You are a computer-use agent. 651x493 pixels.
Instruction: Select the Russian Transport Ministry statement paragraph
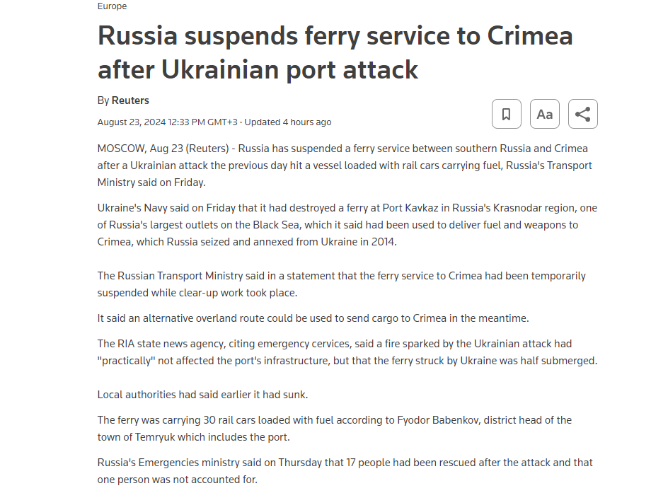[x=342, y=284]
